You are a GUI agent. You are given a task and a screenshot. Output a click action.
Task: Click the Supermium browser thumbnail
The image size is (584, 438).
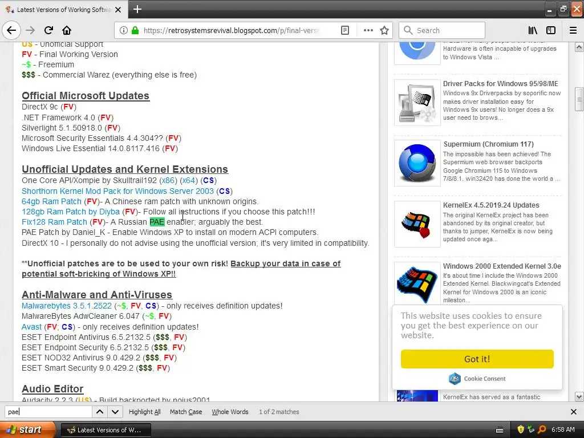click(417, 163)
